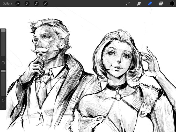Viewport: 176px width, 132px height.
Task: Open the Gallery view
Action: coord(7,4)
